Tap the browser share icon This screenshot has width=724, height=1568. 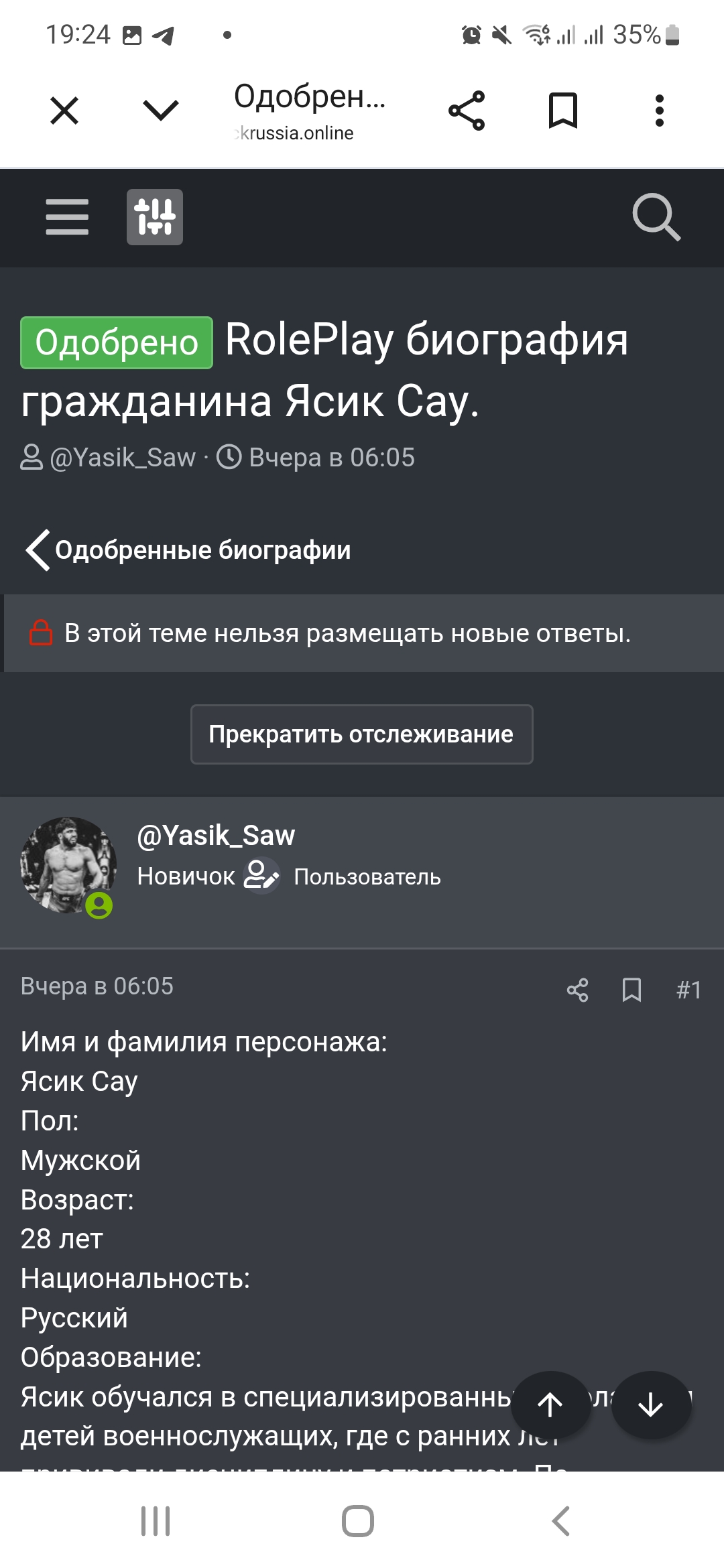click(x=467, y=111)
